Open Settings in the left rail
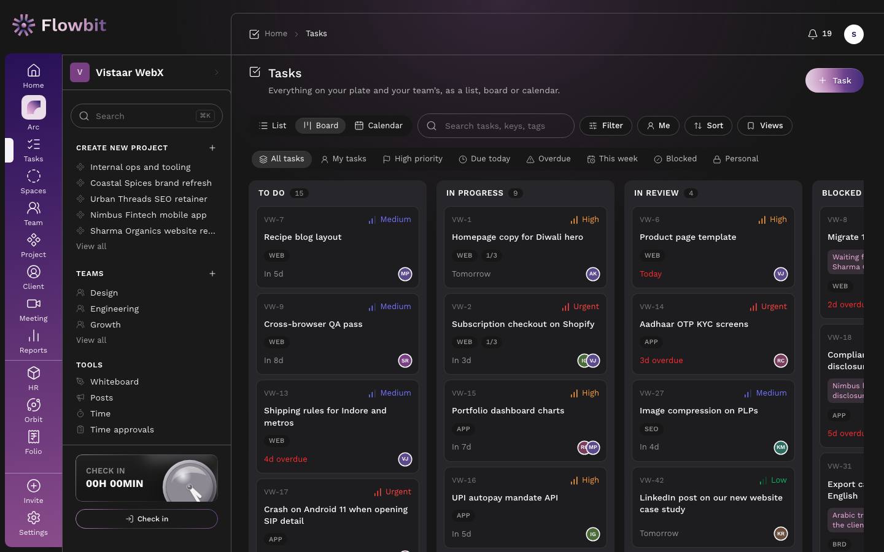 click(x=34, y=523)
